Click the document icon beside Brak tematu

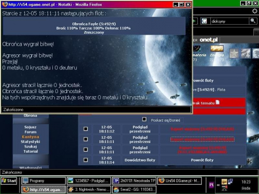[x=218, y=102]
